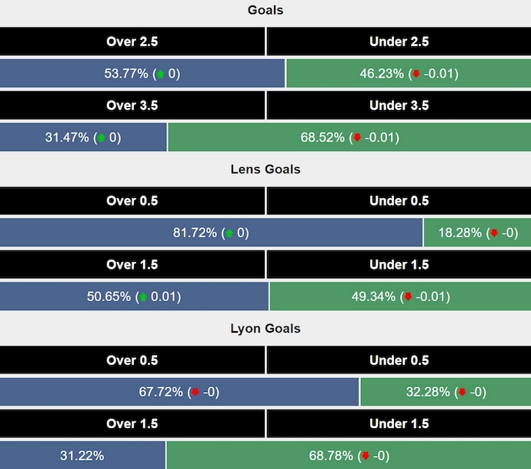Viewport: 531px width, 469px height.
Task: Click the red down arrow beside 67.72%
Action: point(195,392)
